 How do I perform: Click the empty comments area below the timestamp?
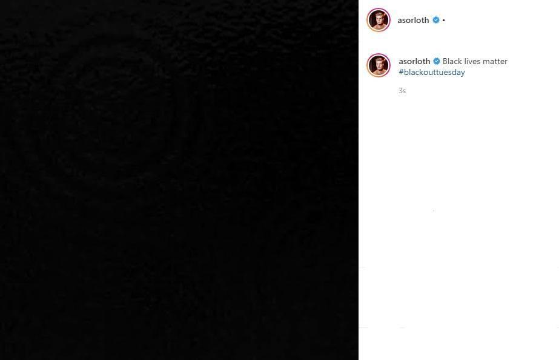tap(458, 178)
